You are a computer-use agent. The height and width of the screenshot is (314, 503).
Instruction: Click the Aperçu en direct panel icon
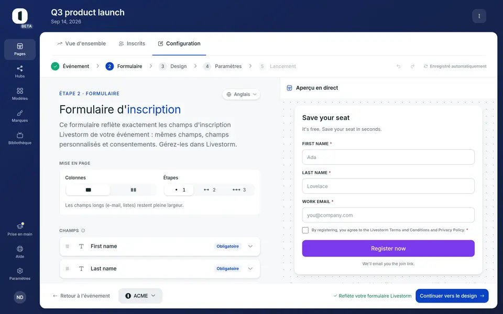[x=289, y=88]
